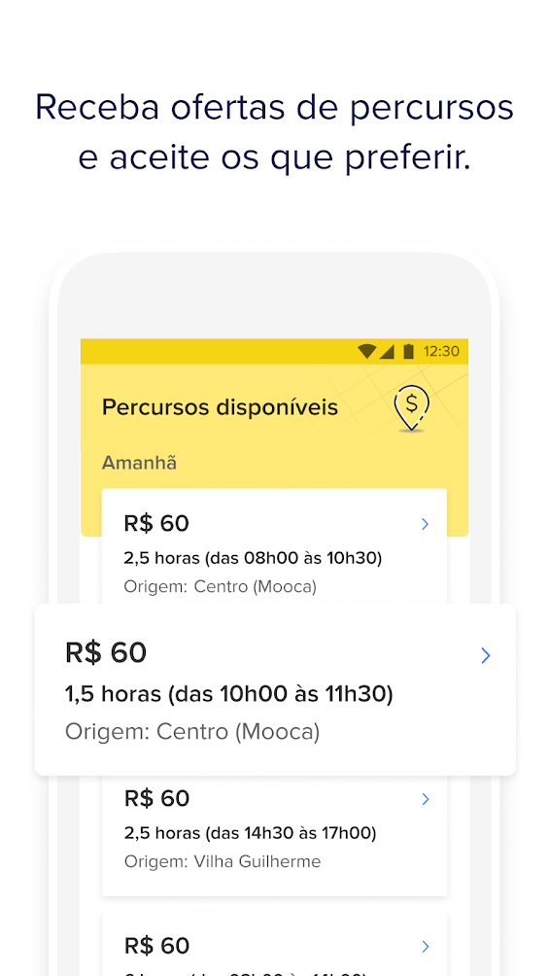Tap Origem: Centro (Mooca) in first card

click(x=221, y=587)
